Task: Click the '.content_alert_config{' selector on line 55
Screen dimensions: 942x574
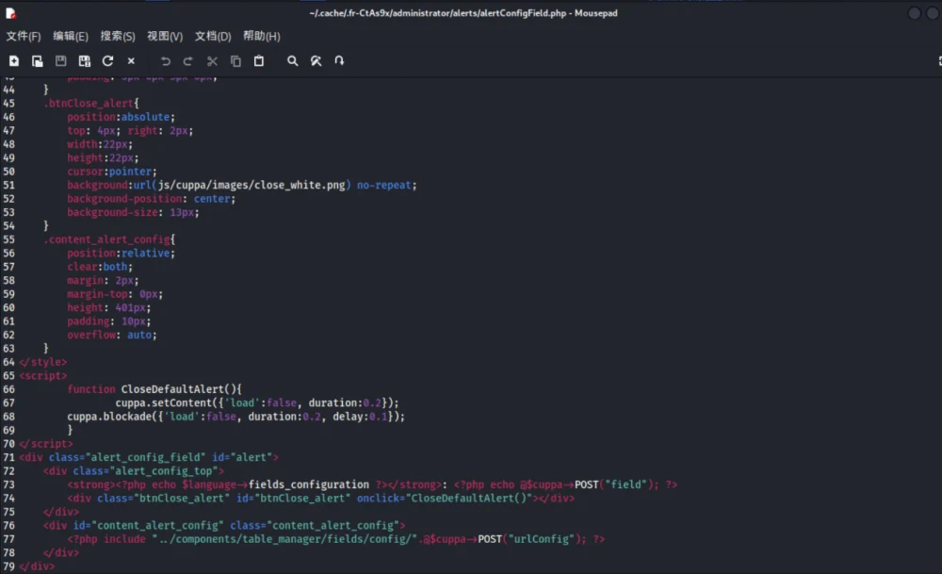Action: 109,239
